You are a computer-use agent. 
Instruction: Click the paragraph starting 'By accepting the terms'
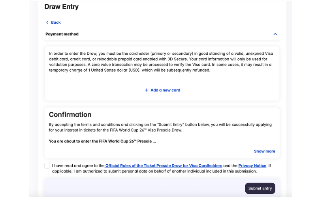point(160,127)
